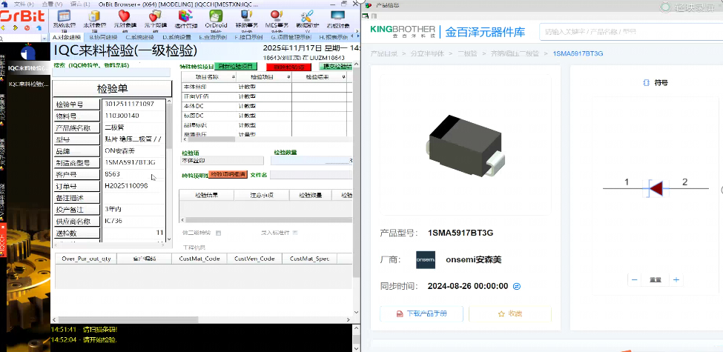Open the 看板对象 monitor toolbar icon

click(337, 16)
